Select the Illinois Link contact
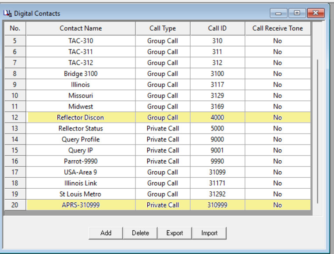This screenshot has width=334, height=254. click(81, 183)
